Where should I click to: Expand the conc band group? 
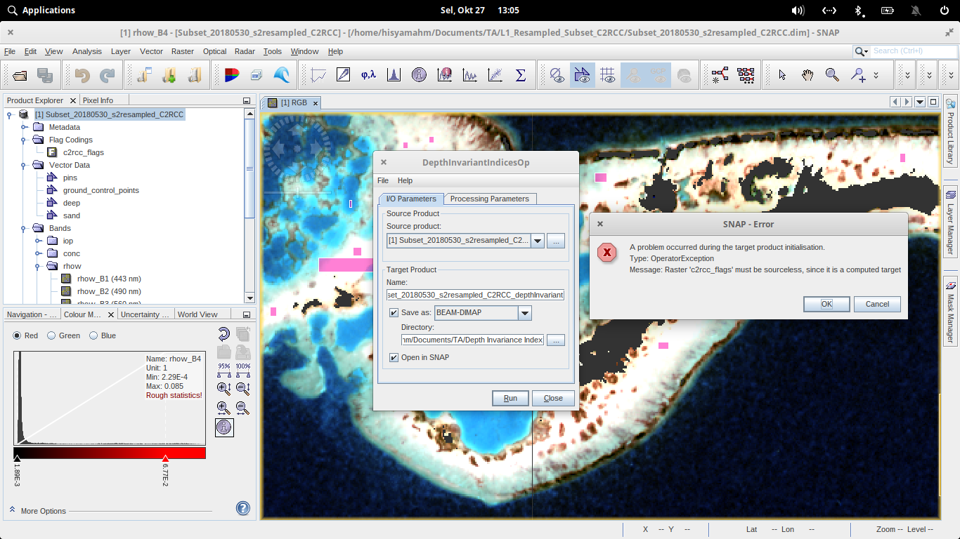click(39, 253)
